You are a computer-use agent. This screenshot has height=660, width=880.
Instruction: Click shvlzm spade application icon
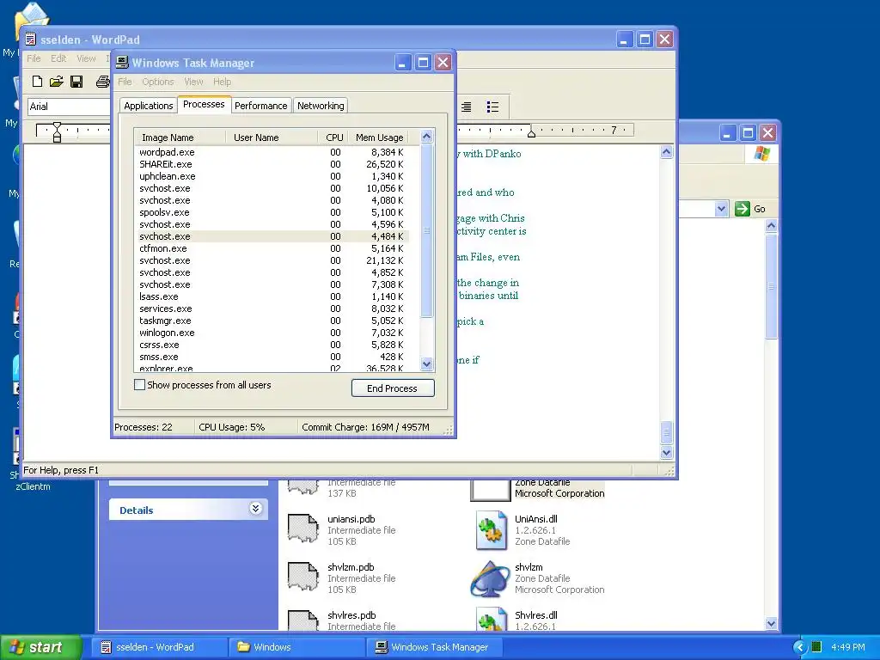pos(490,578)
